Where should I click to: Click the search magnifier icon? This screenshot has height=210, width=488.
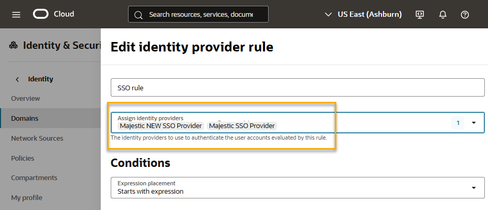point(139,15)
